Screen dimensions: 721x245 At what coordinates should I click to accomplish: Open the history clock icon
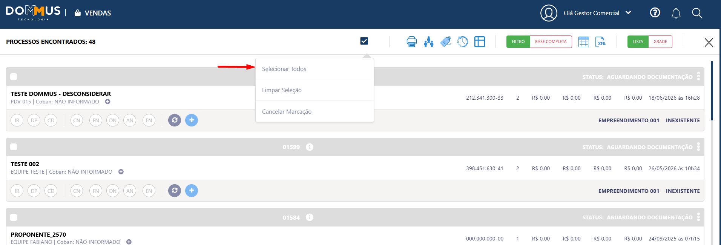[463, 42]
